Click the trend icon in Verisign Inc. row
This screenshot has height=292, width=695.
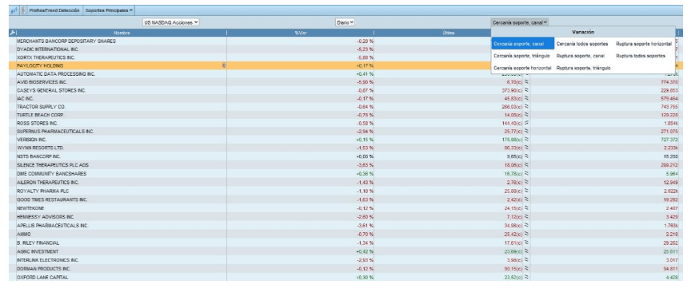(526, 140)
